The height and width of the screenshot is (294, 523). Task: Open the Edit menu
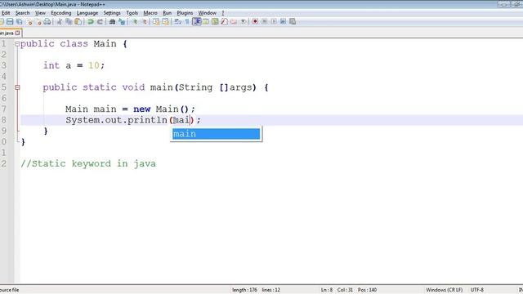click(x=6, y=13)
